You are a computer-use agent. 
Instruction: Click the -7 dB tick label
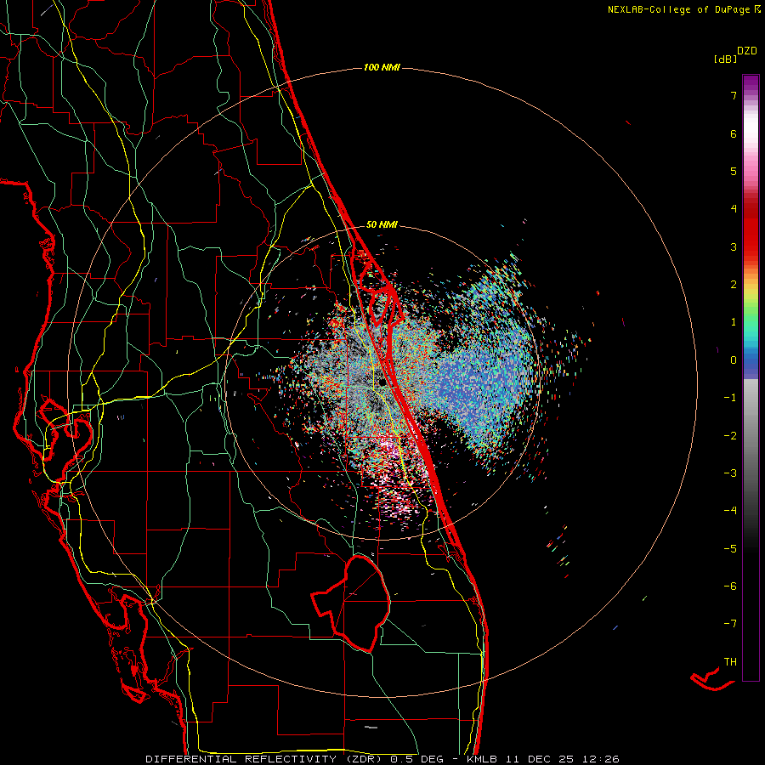pyautogui.click(x=730, y=624)
